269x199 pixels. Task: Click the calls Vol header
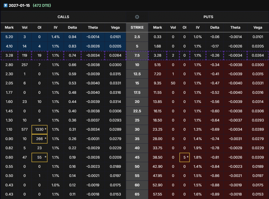coord(25,27)
